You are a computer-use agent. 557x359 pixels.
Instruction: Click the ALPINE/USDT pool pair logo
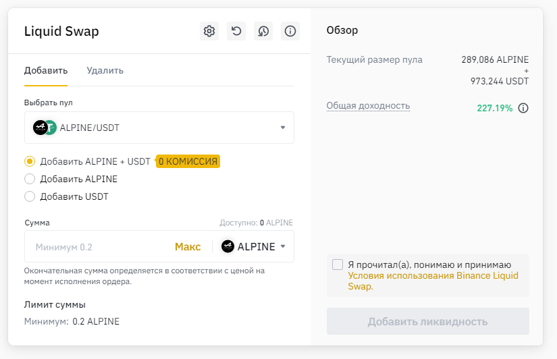click(45, 128)
